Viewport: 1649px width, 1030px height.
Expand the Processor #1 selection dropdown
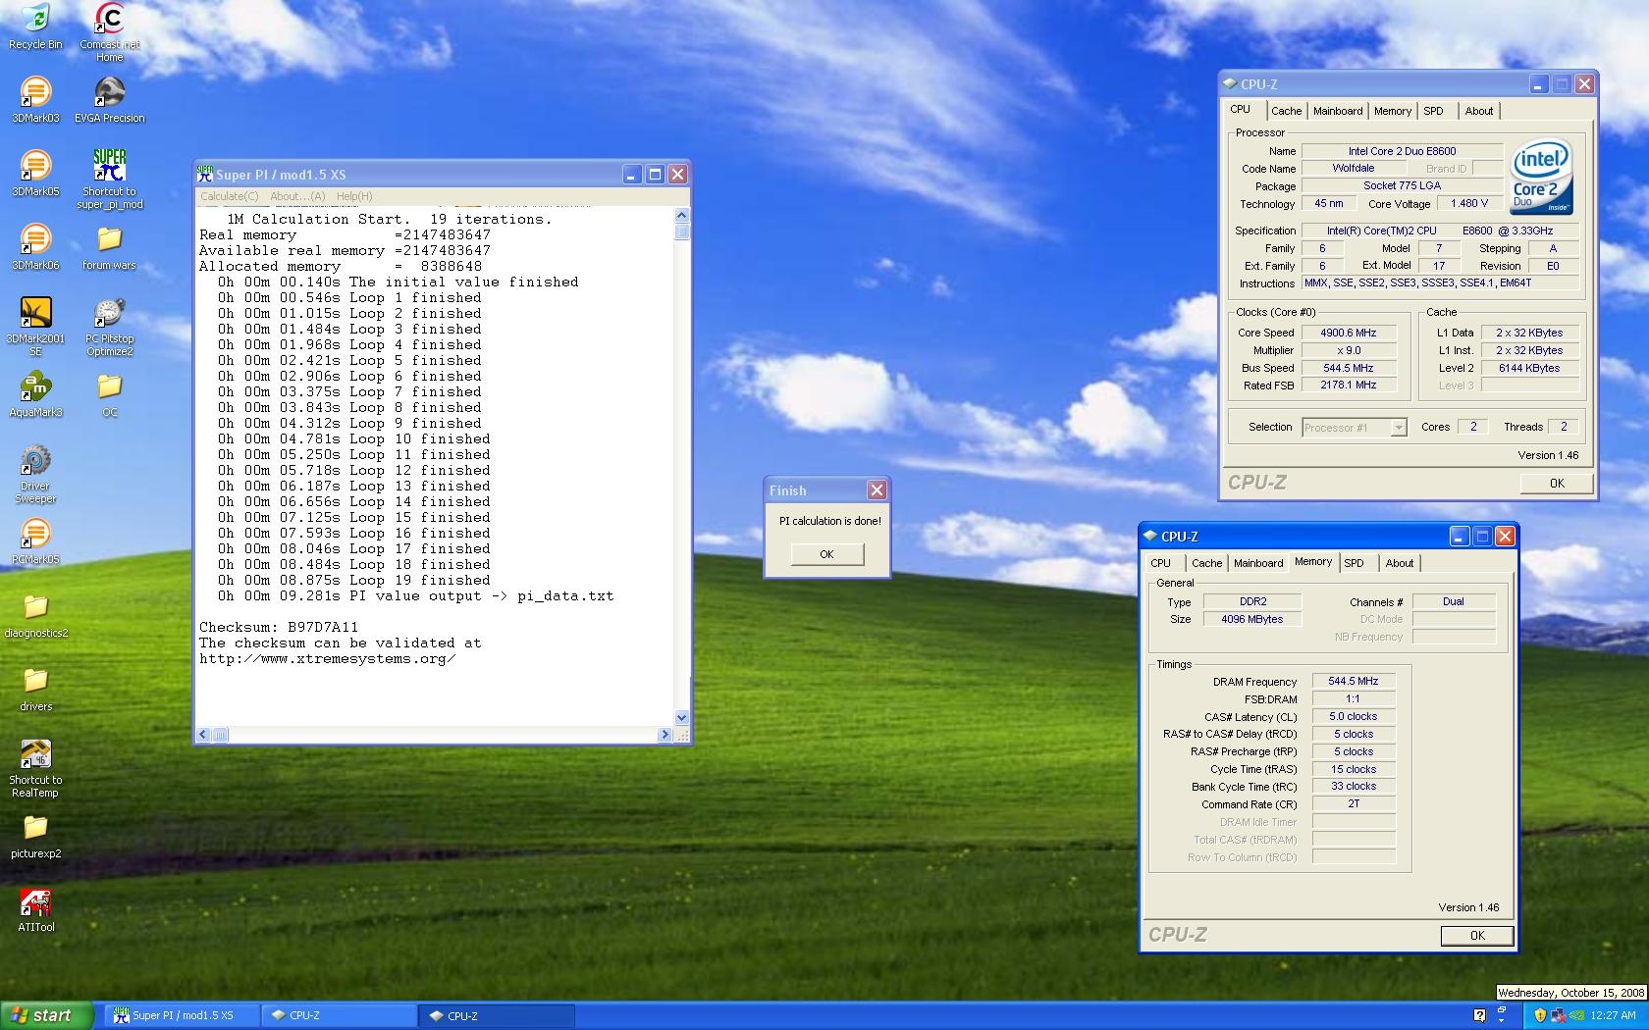click(1399, 427)
